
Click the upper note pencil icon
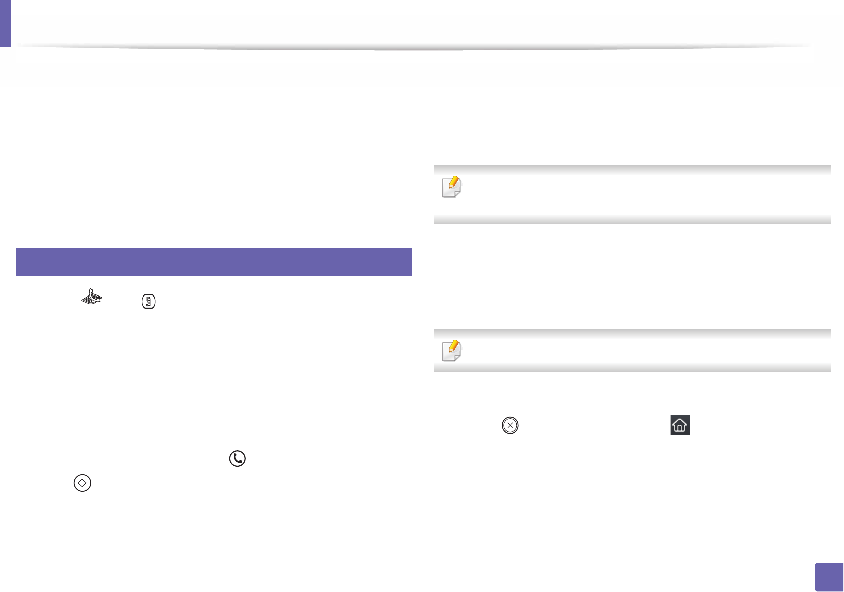[x=451, y=187]
